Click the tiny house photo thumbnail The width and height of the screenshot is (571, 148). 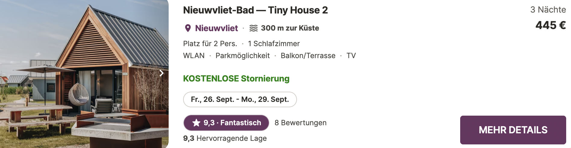(84, 74)
